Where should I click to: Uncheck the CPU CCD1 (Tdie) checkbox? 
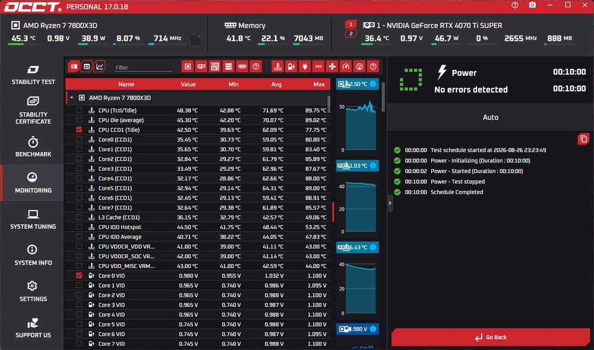(79, 130)
